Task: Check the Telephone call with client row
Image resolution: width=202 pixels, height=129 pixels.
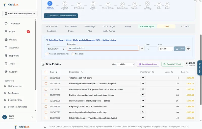Action: pyautogui.click(x=46, y=78)
